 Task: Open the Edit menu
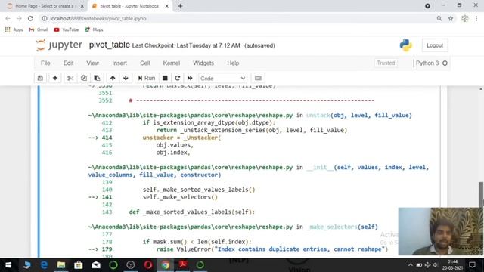click(68, 63)
